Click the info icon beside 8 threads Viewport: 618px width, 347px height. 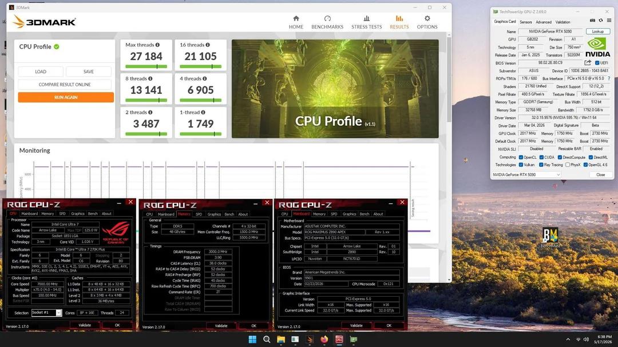click(x=150, y=79)
